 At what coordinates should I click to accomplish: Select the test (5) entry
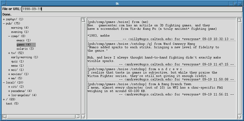(x=12, y=104)
